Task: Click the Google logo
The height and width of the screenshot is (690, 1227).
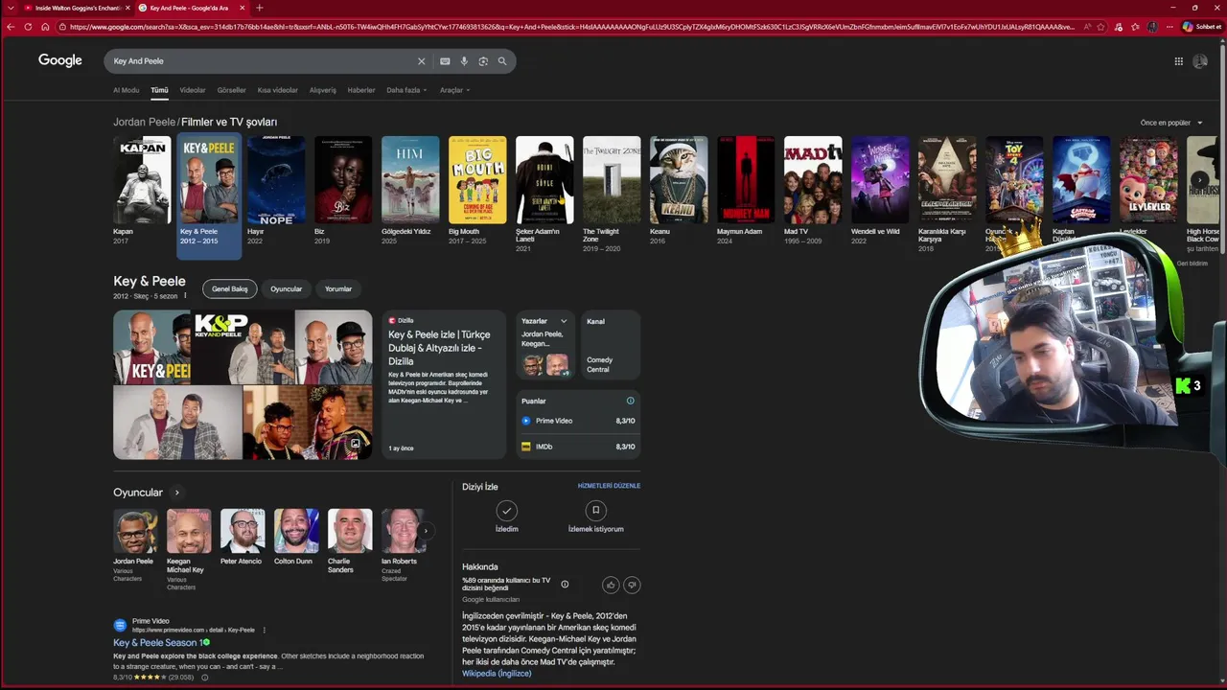Action: click(x=60, y=60)
